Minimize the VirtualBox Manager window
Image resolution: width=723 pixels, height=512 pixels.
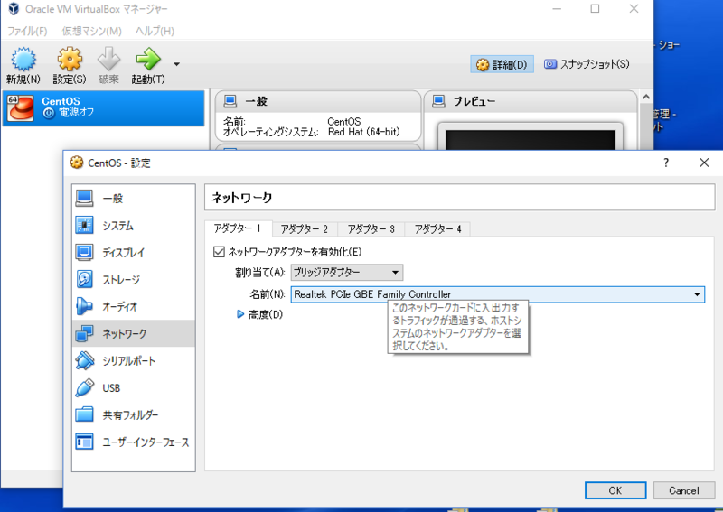tap(557, 9)
